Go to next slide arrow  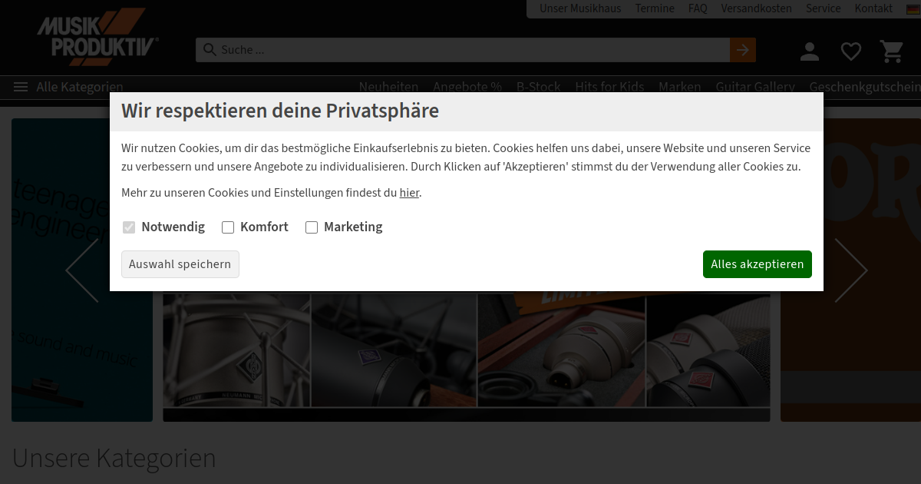[x=851, y=270]
